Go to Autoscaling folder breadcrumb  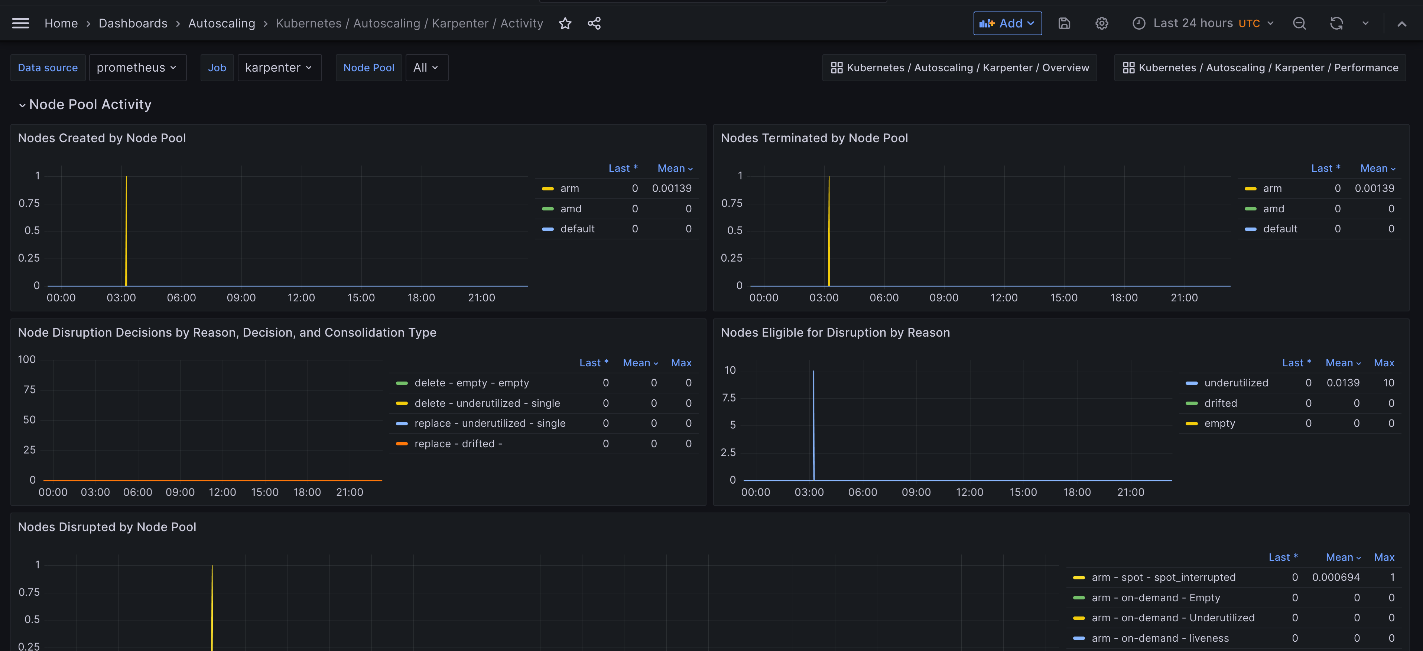tap(221, 23)
